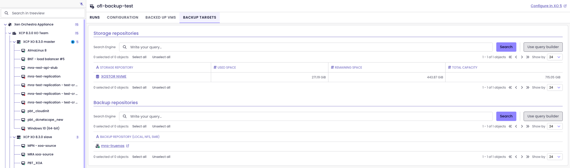
Task: Go to next page in Backup repositories top pager
Action: click(x=522, y=126)
